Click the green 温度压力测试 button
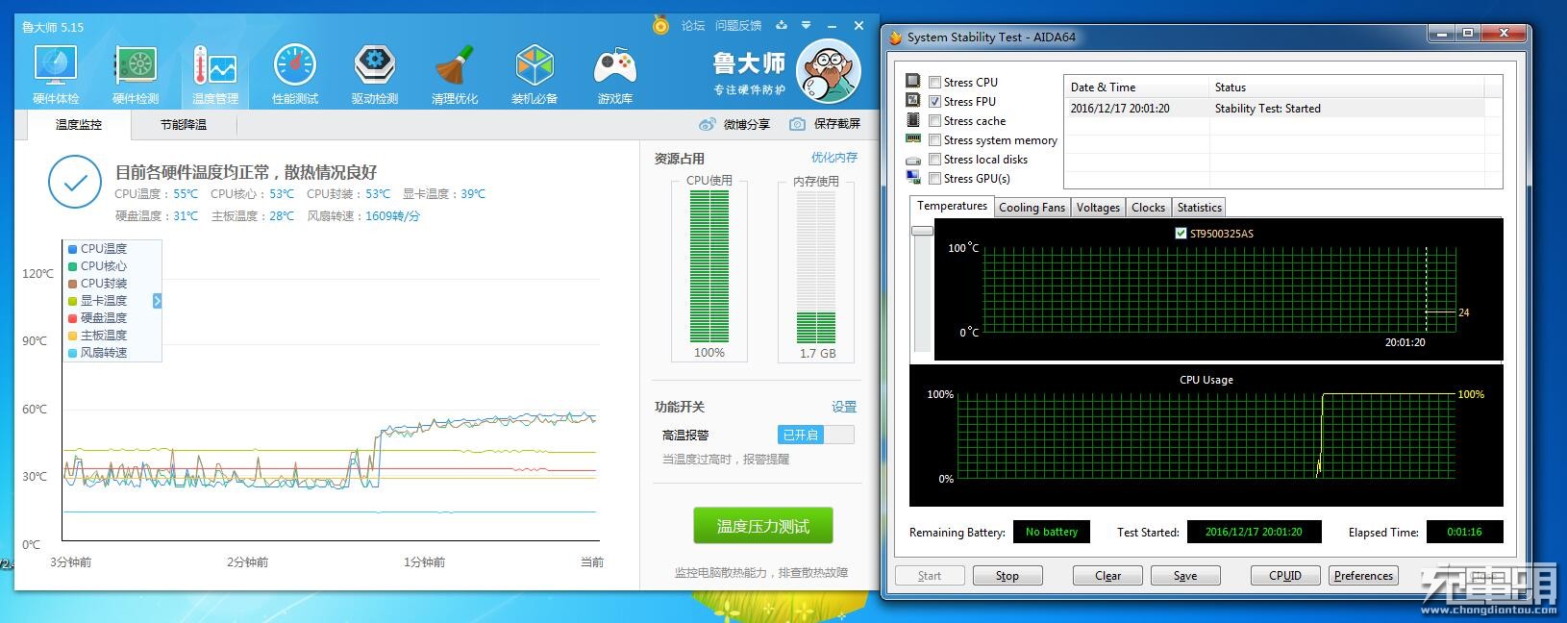 click(x=762, y=526)
